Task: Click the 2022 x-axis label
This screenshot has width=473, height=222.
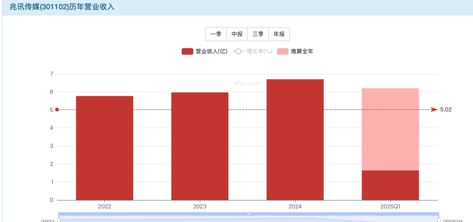Action: 104,207
